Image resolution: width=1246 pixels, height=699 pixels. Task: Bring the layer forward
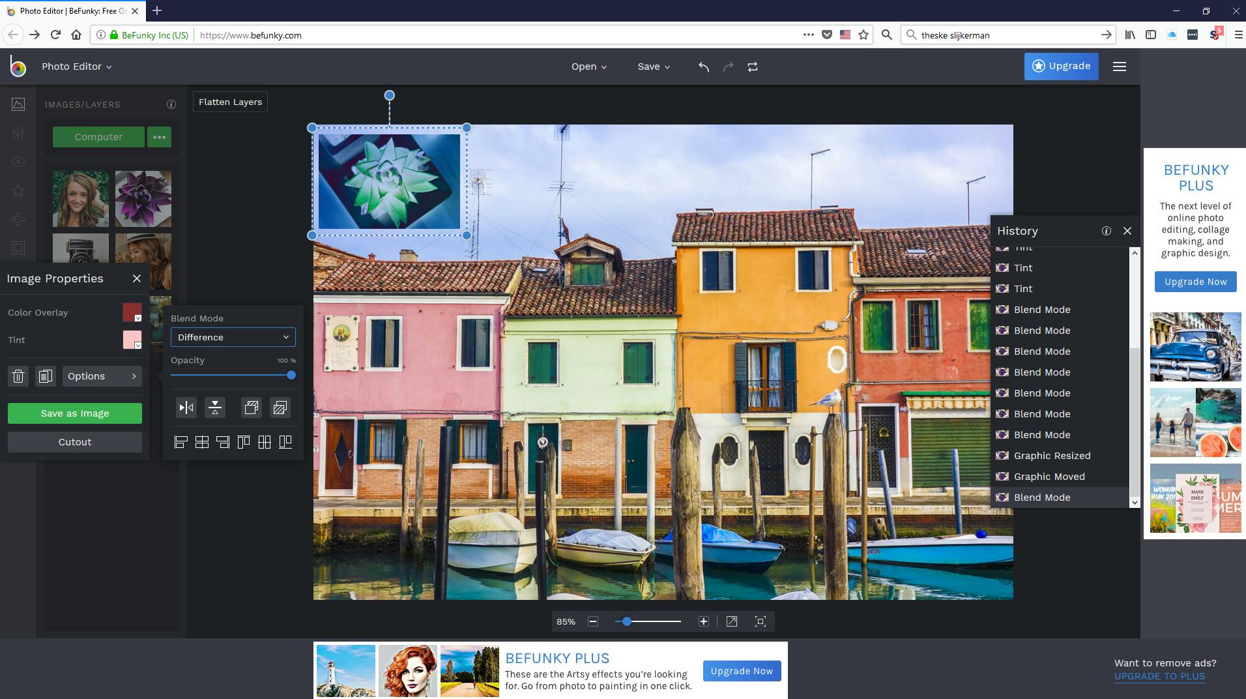(x=252, y=408)
